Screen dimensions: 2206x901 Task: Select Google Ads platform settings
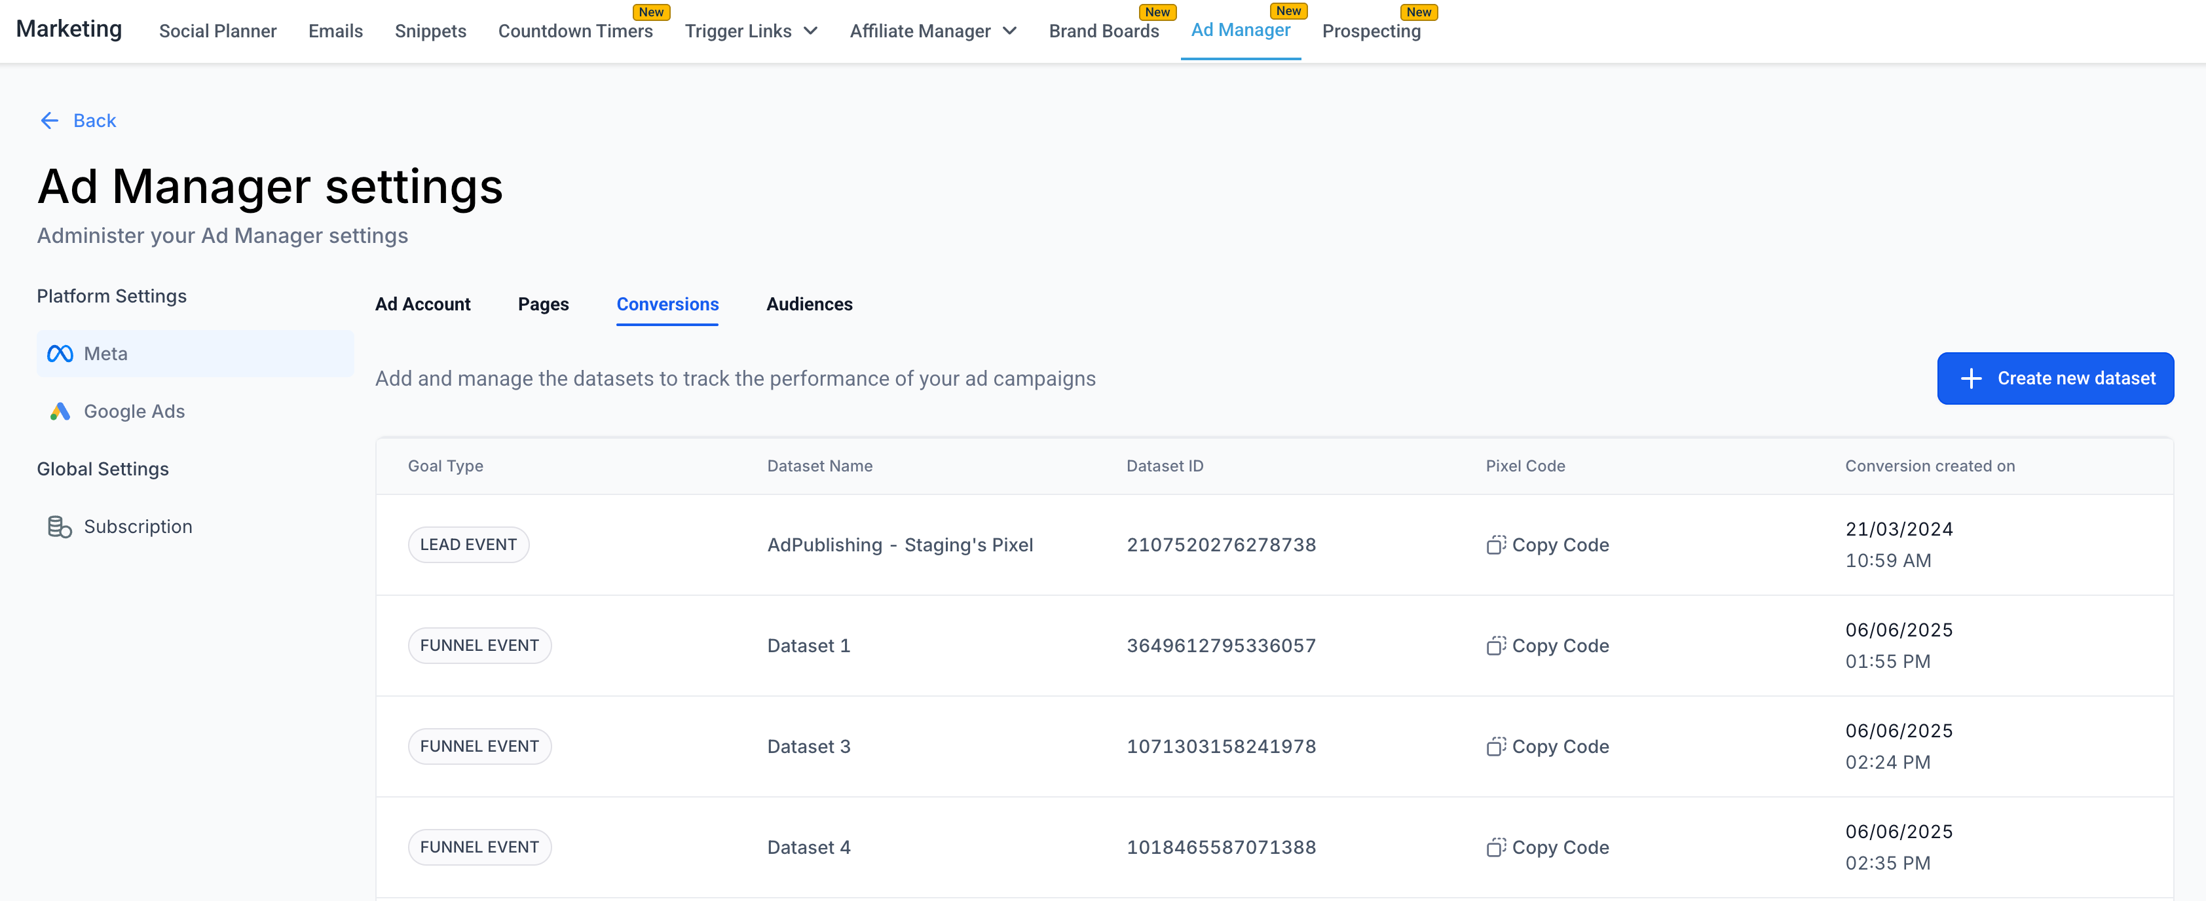(x=195, y=412)
